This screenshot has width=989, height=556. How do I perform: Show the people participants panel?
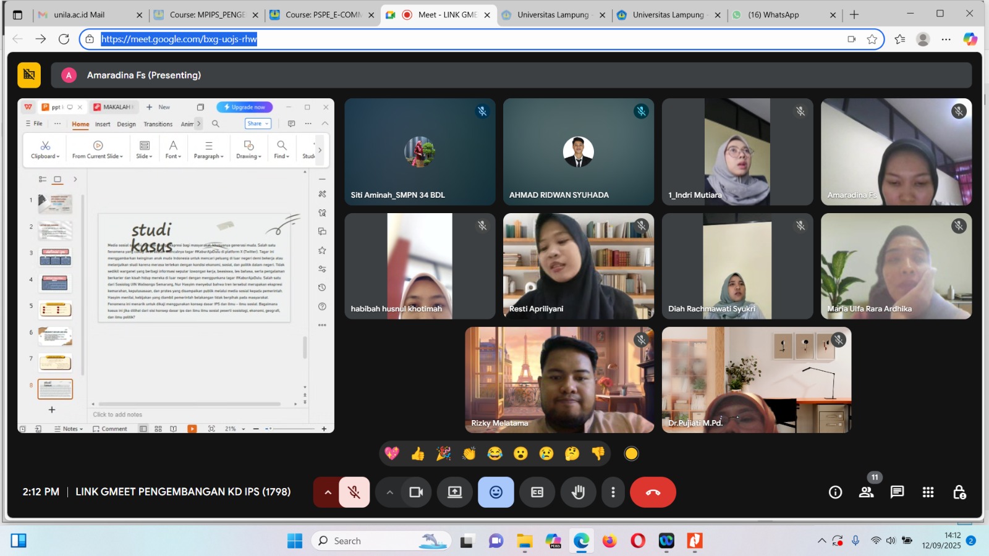[x=866, y=492]
